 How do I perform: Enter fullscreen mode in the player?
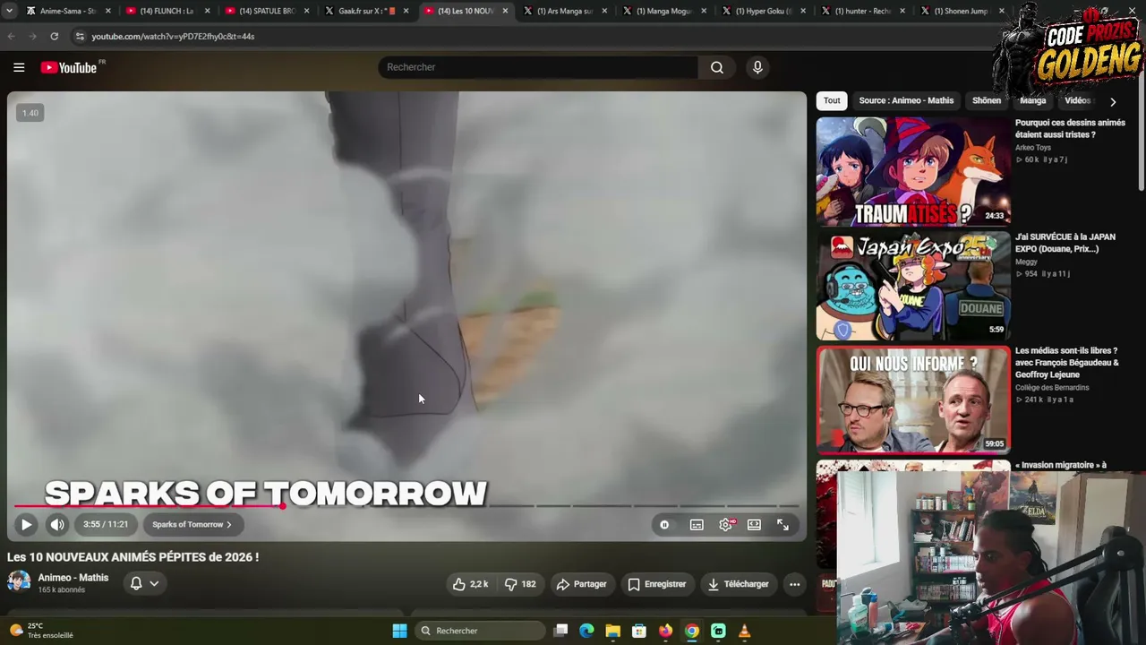pyautogui.click(x=783, y=525)
